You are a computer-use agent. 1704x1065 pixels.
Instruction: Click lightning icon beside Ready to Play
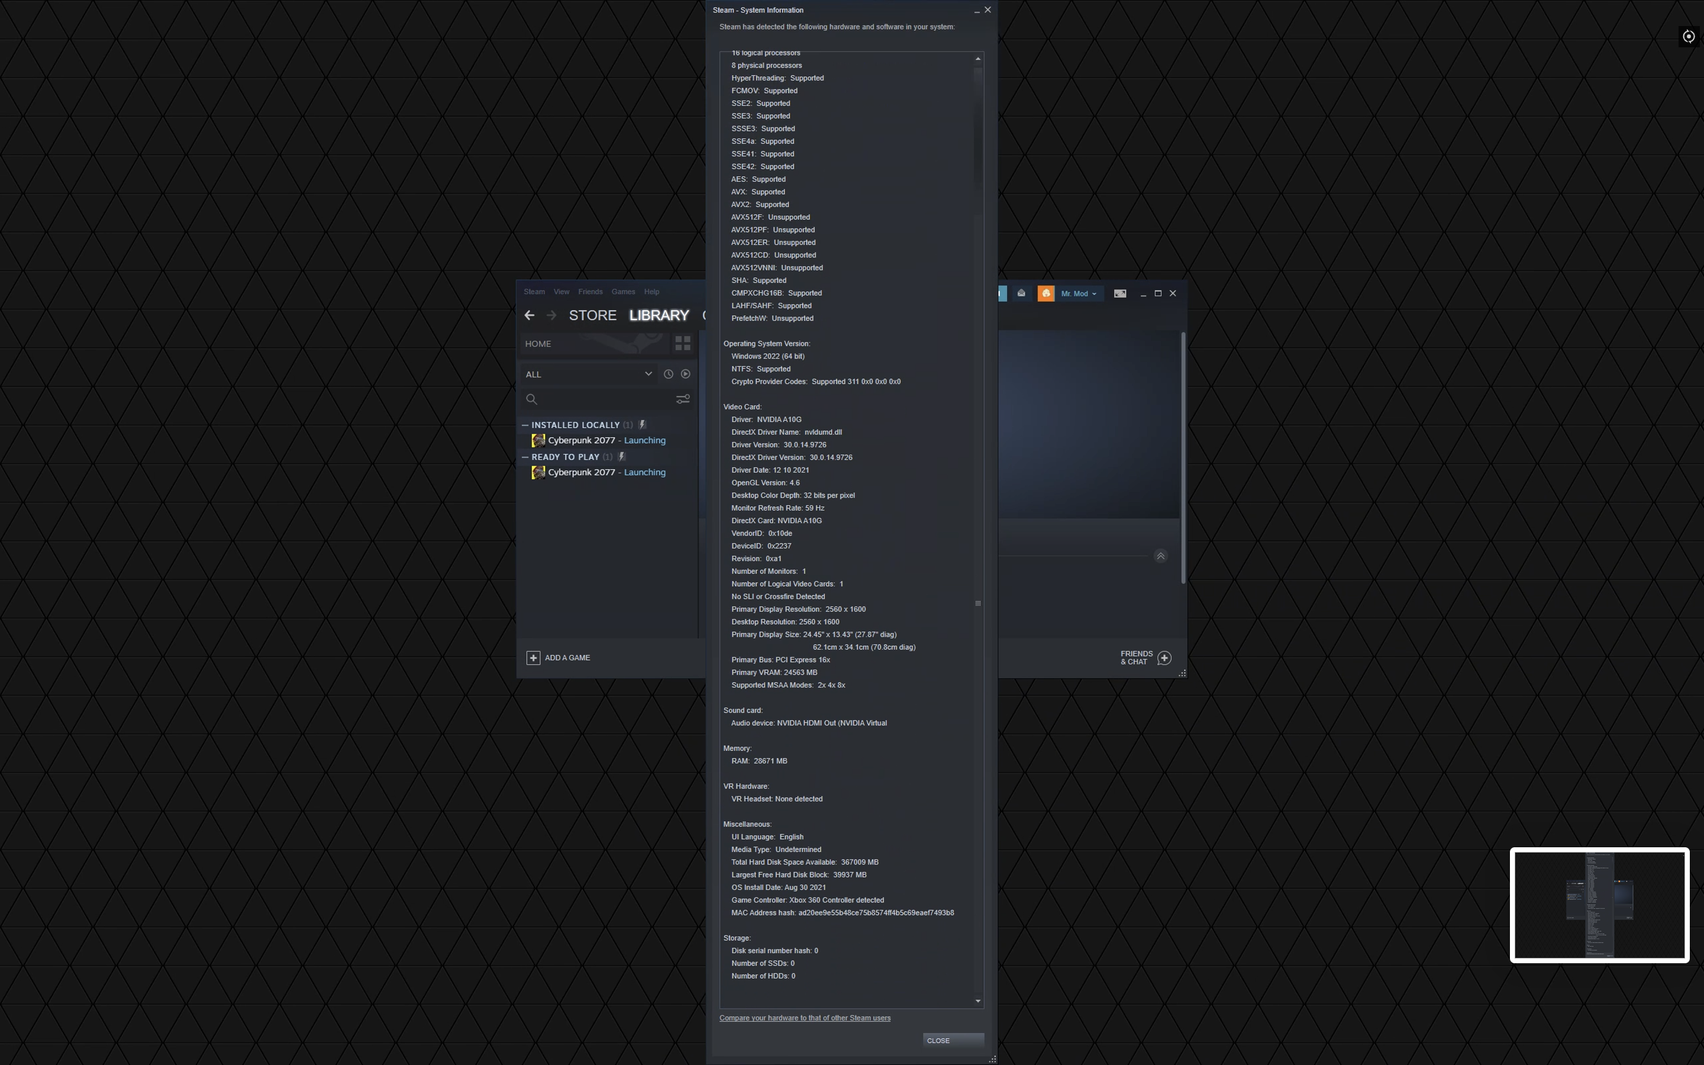click(x=622, y=456)
